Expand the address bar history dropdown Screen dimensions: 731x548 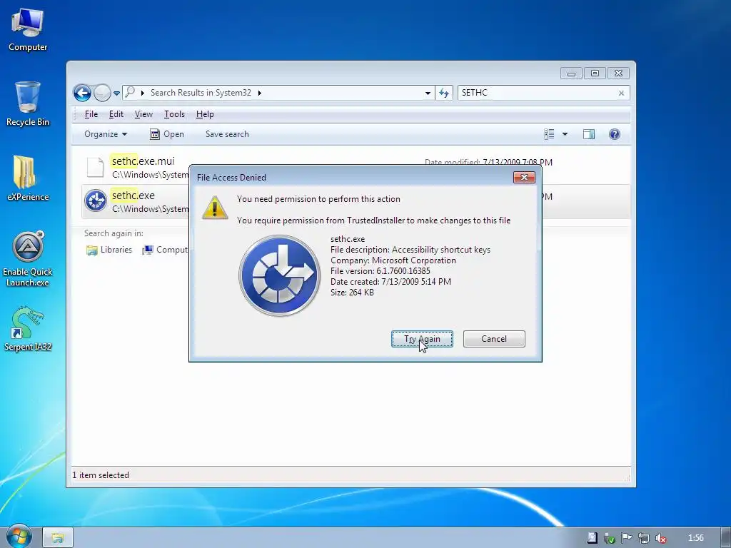428,93
